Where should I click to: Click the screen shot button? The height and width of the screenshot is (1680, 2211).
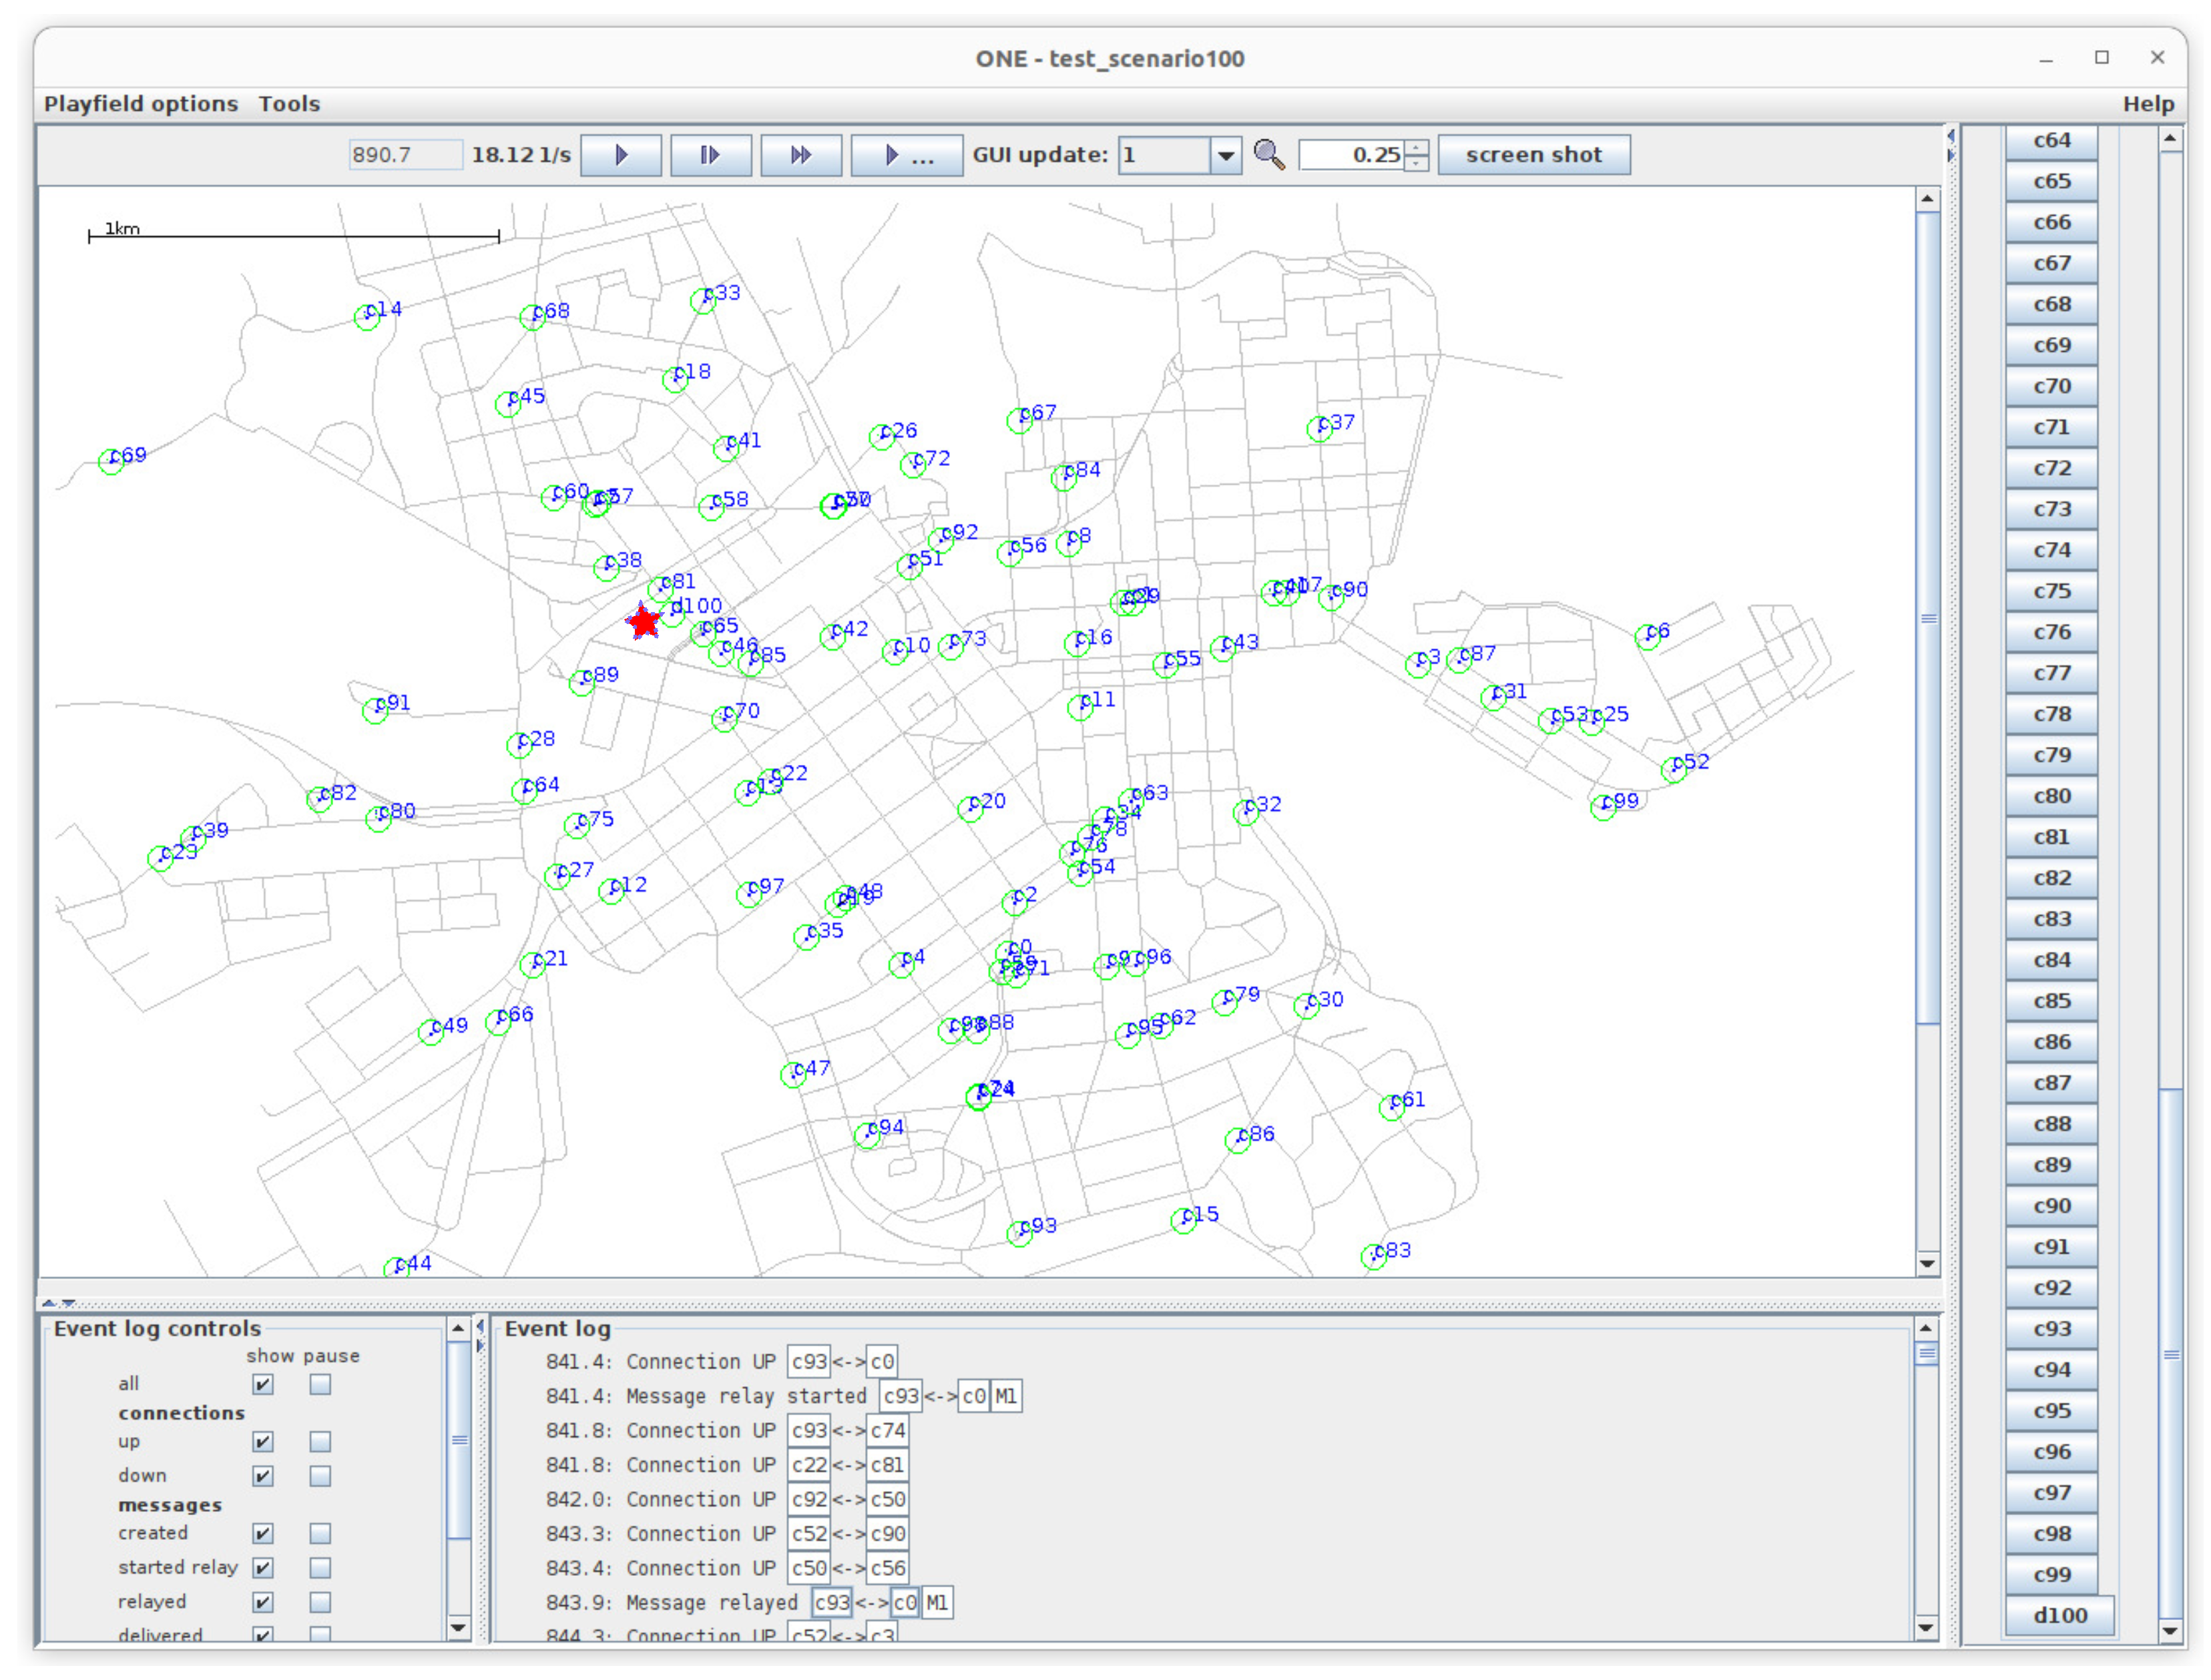[x=1533, y=155]
